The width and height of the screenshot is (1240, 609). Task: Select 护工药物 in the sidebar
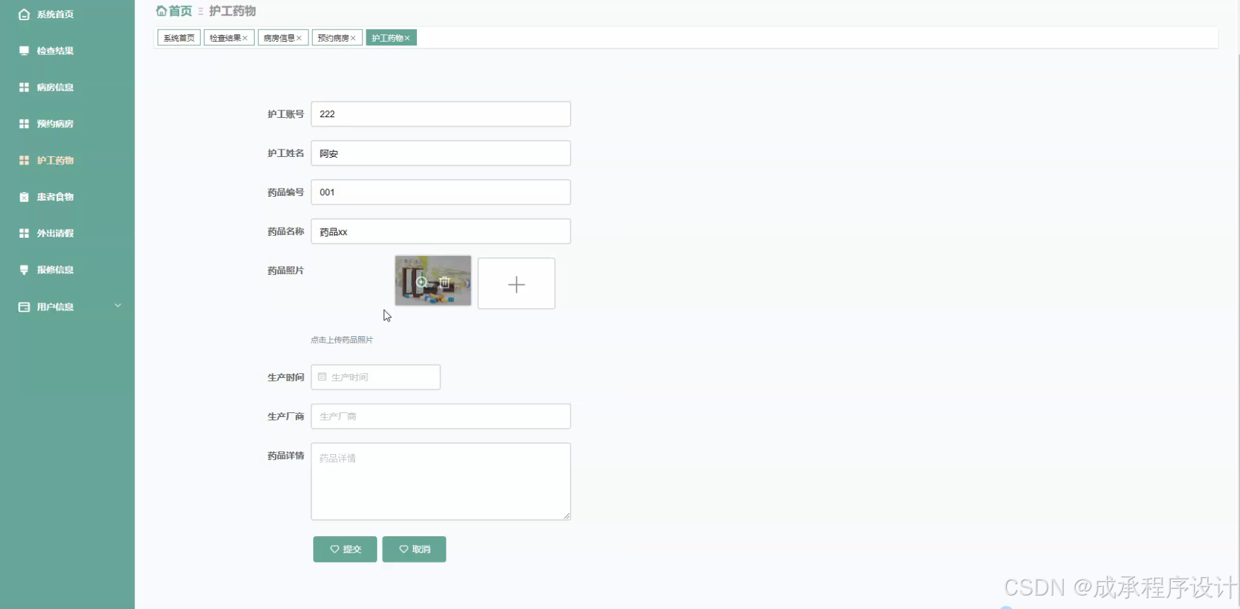(x=55, y=160)
